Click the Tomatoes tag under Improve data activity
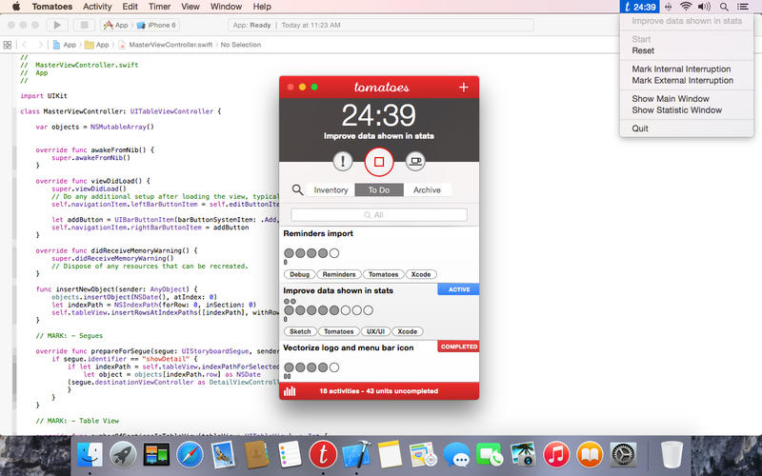This screenshot has height=476, width=762. (x=339, y=331)
